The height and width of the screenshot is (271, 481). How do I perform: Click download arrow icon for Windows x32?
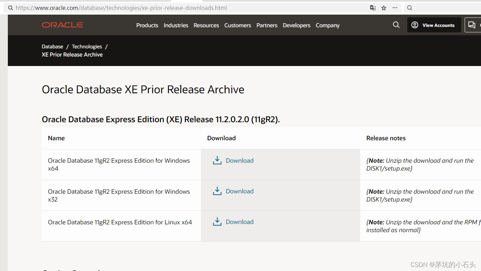pyautogui.click(x=217, y=191)
